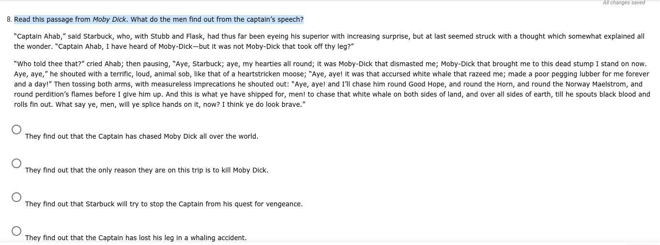Click the question number '8.'

[x=9, y=19]
